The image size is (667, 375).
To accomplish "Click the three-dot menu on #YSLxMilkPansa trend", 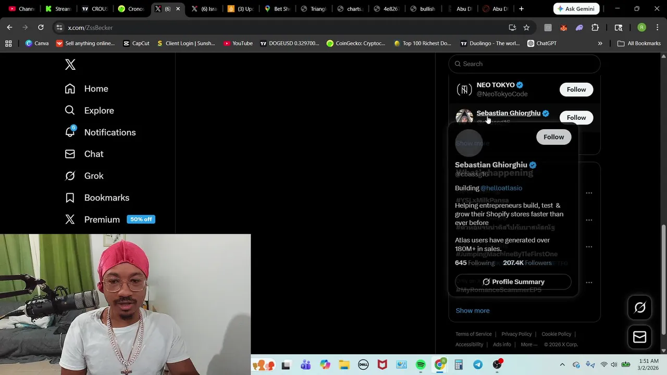I will coord(589,193).
